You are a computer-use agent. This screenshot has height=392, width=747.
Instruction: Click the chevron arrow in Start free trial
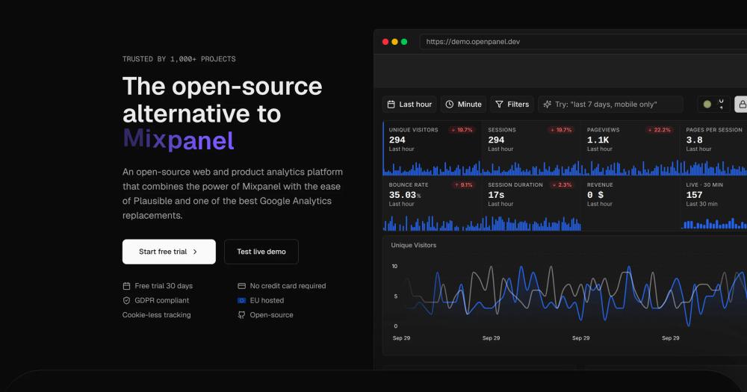(x=195, y=252)
